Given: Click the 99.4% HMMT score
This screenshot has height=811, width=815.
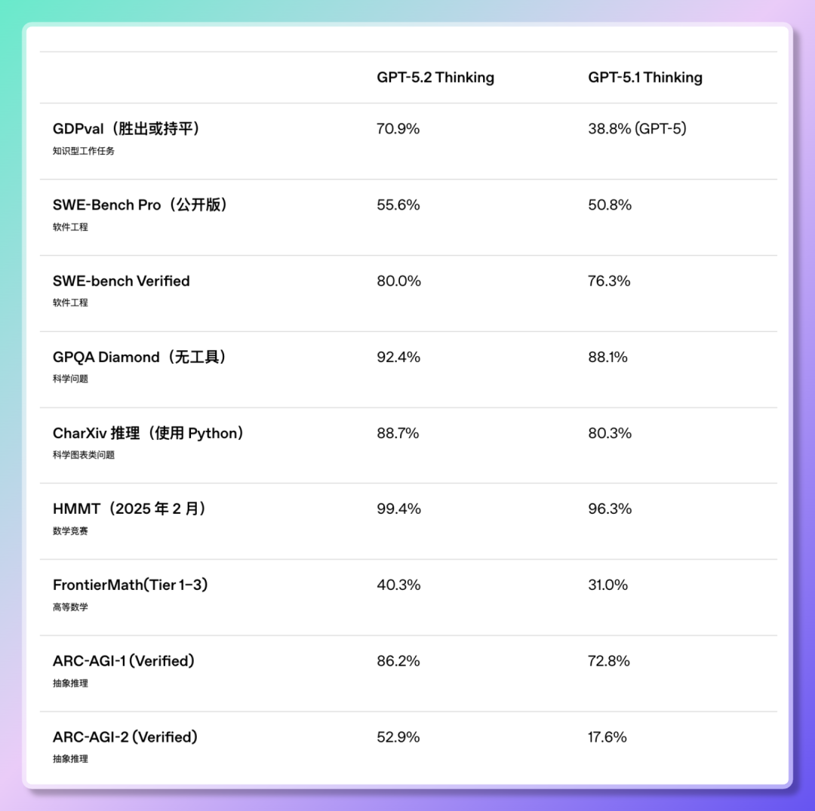Looking at the screenshot, I should (x=398, y=509).
